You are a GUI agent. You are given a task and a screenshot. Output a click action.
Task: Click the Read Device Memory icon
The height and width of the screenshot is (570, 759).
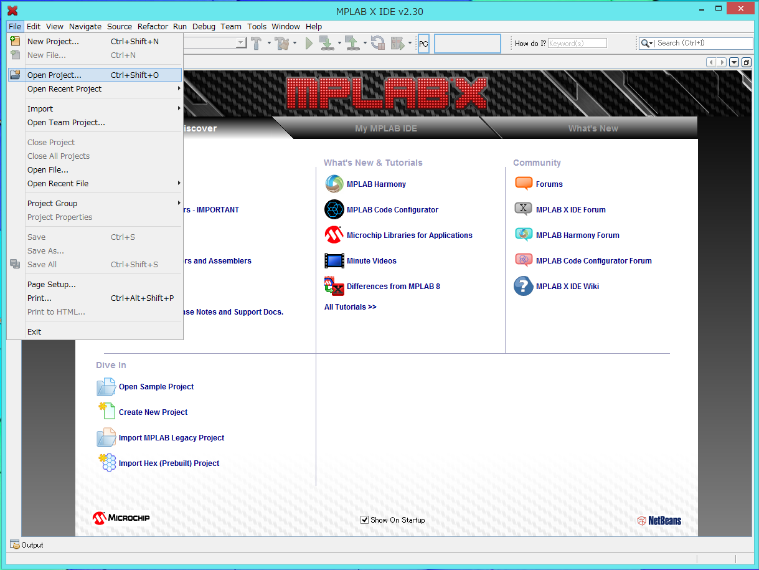[x=352, y=43]
